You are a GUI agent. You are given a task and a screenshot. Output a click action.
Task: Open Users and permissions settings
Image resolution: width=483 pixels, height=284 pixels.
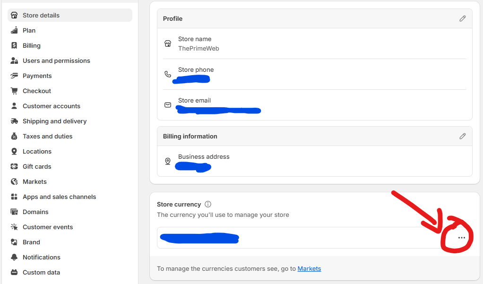[56, 60]
